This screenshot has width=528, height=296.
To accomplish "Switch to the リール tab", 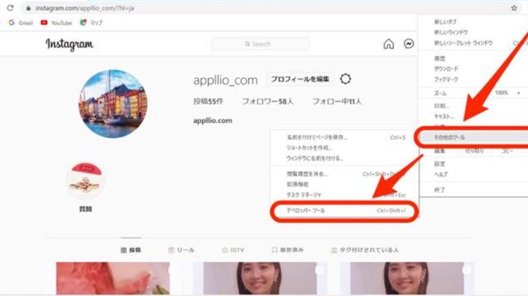I will coord(181,250).
